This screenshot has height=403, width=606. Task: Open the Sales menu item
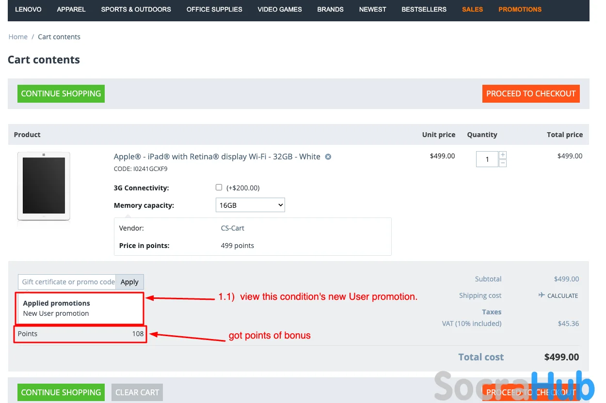(x=472, y=9)
